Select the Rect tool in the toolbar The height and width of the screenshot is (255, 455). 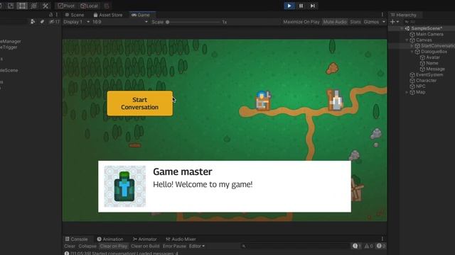click(x=22, y=6)
